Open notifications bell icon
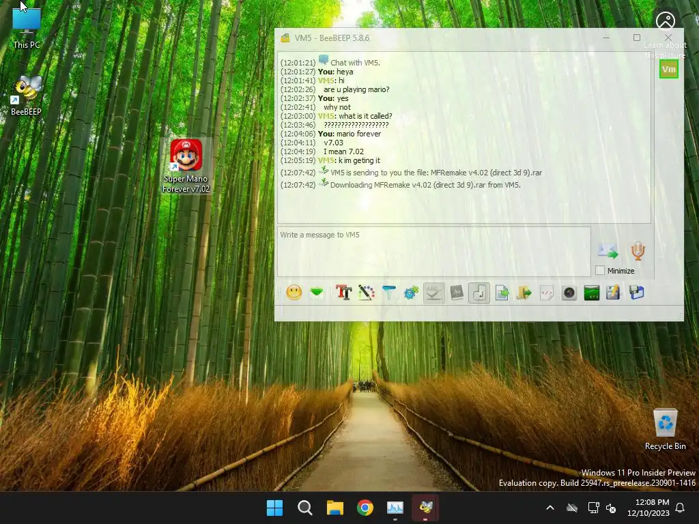The image size is (699, 524). [681, 508]
